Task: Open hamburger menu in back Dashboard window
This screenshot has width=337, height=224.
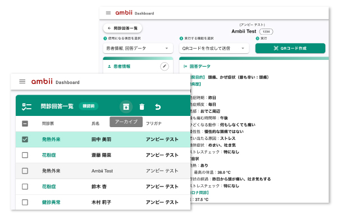Action: (x=108, y=13)
